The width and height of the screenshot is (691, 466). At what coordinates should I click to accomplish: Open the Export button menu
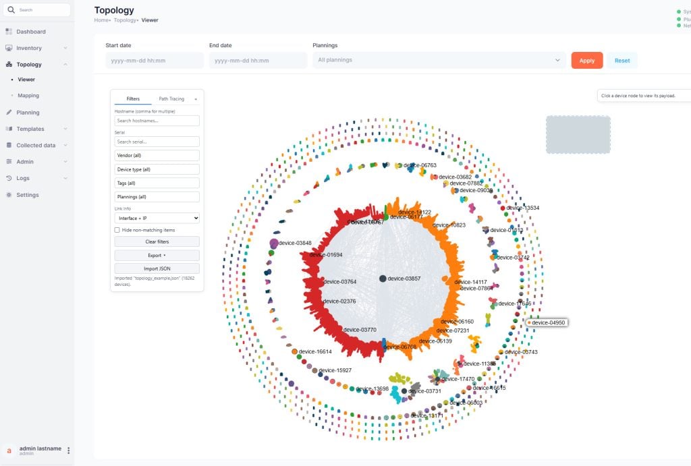click(157, 256)
